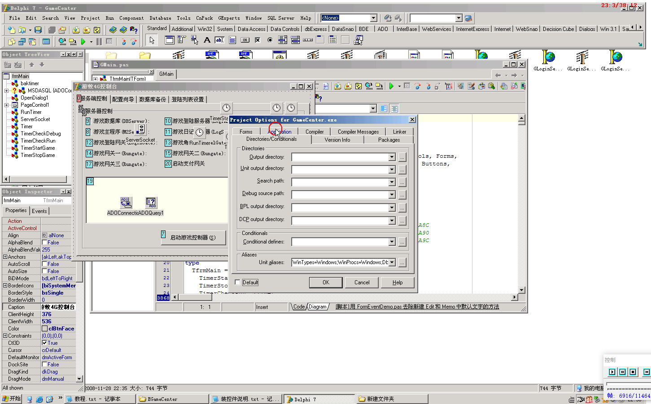
Task: Select the ActionList component icon
Action: [x=358, y=40]
